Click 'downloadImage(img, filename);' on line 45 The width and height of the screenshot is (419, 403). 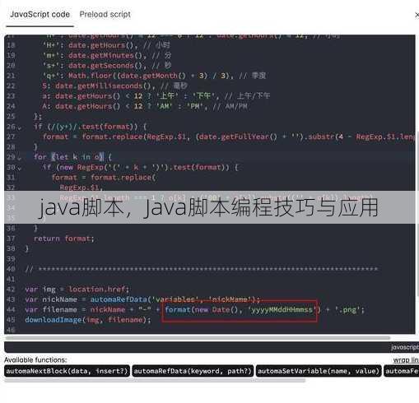point(88,320)
